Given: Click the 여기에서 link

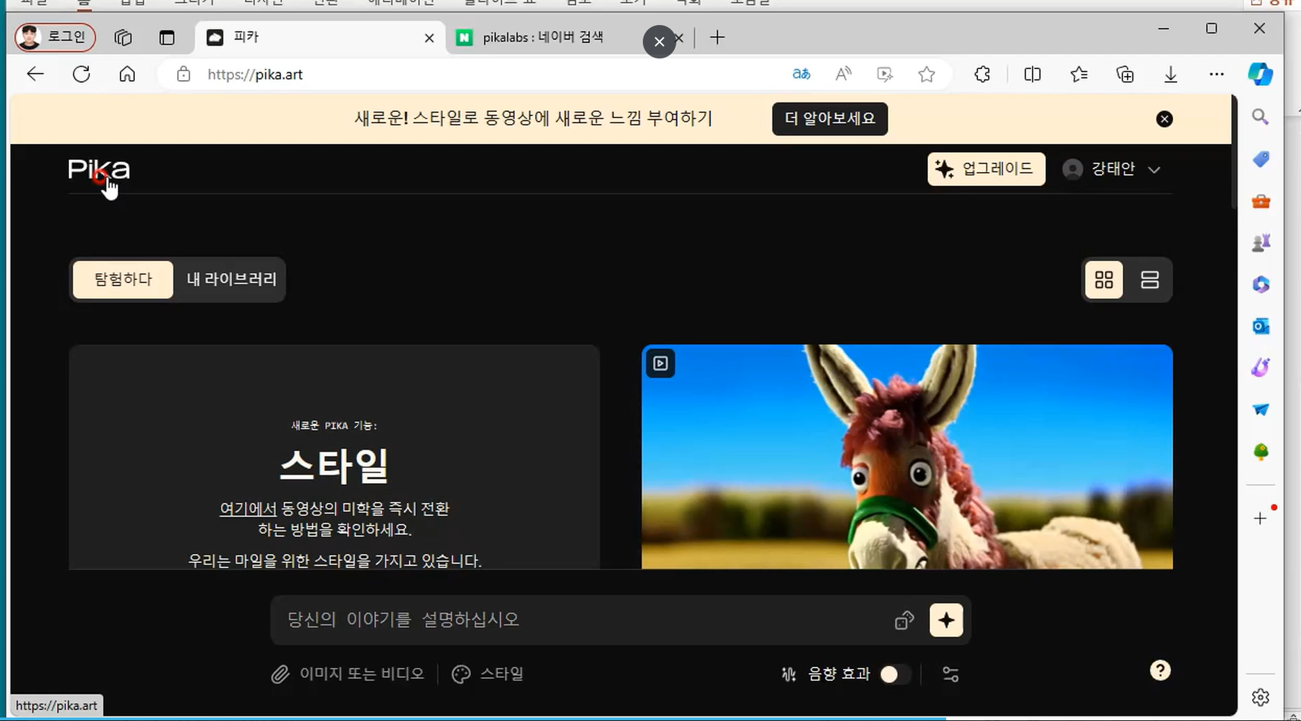Looking at the screenshot, I should (x=248, y=509).
